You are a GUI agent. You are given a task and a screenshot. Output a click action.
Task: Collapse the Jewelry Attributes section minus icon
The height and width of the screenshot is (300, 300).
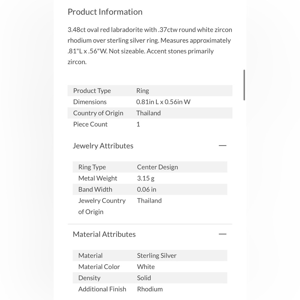(x=223, y=145)
